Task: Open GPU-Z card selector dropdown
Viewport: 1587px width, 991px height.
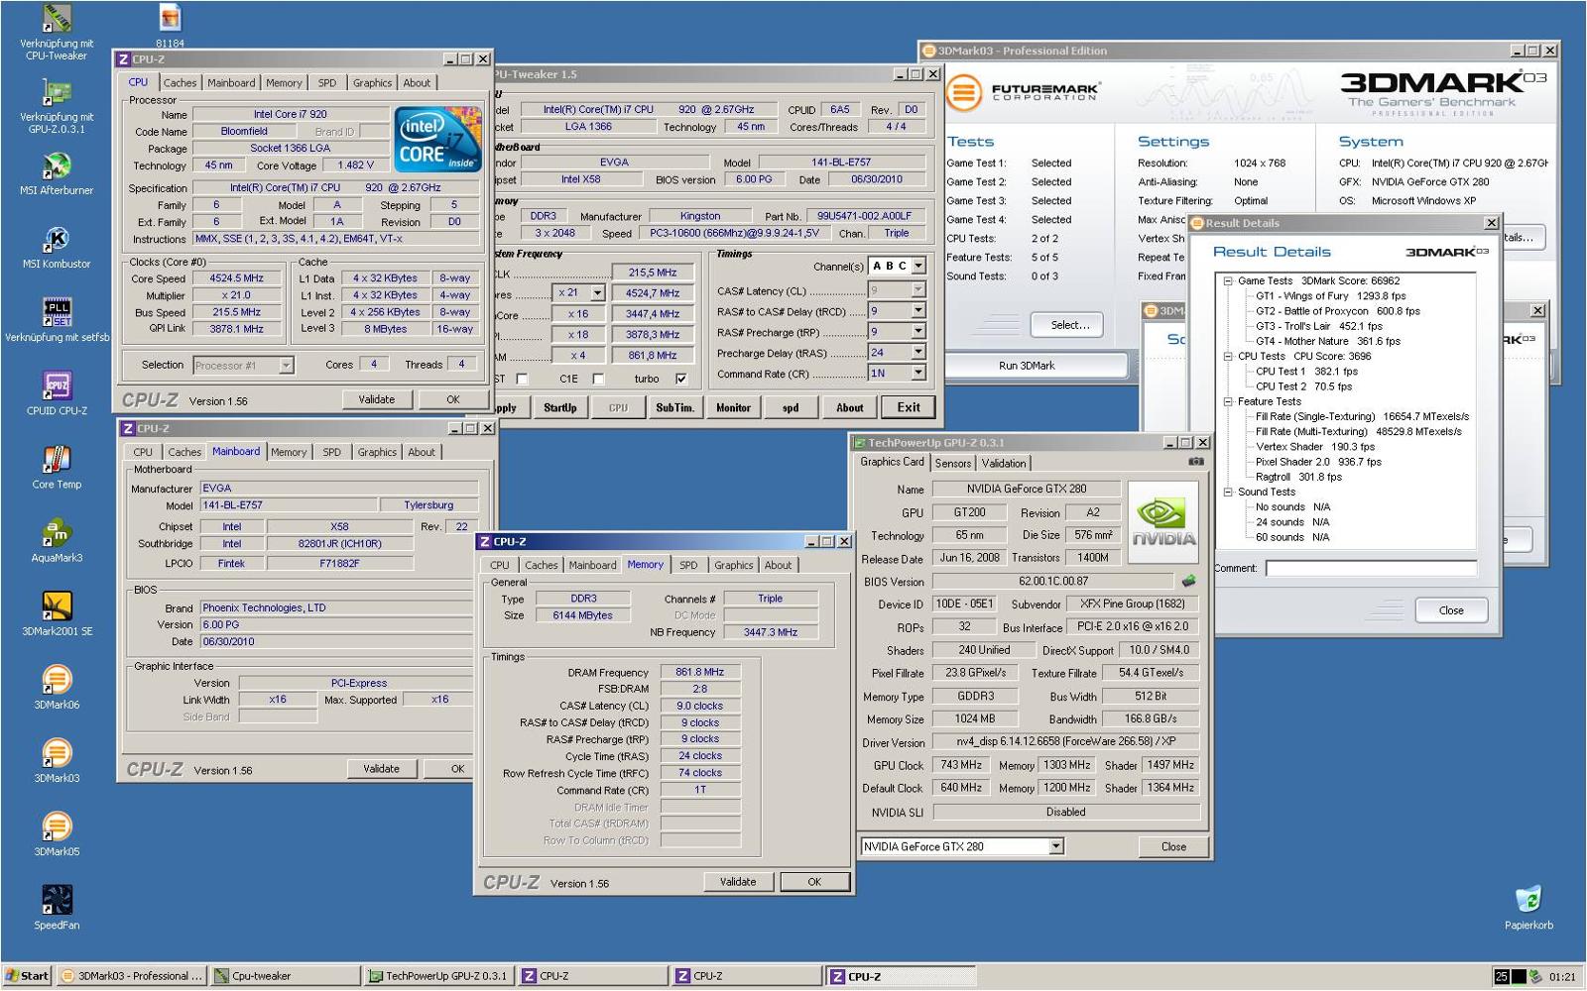Action: coord(1056,846)
